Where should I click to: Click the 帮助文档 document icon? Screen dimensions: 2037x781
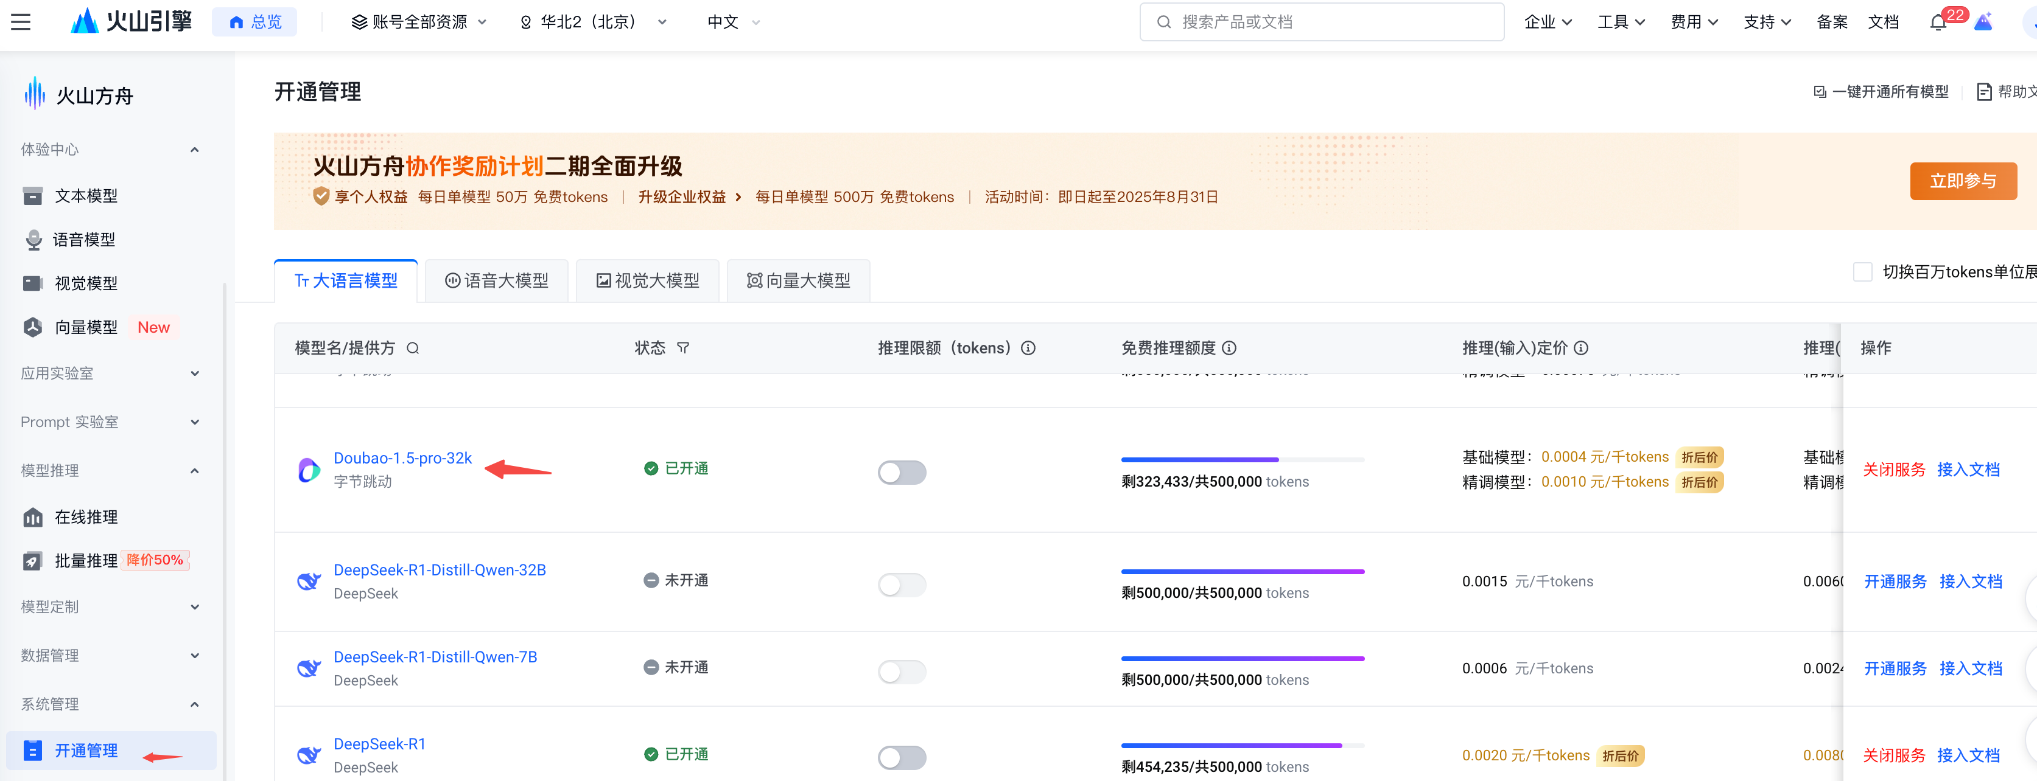click(1984, 92)
